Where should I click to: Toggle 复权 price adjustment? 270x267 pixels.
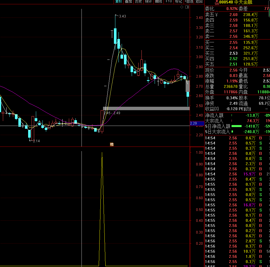[119, 1]
